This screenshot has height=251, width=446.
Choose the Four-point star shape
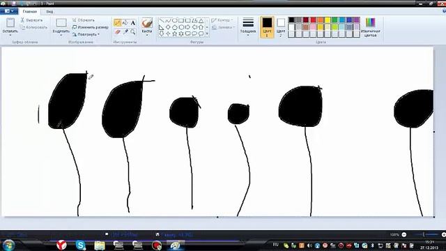coord(168,33)
